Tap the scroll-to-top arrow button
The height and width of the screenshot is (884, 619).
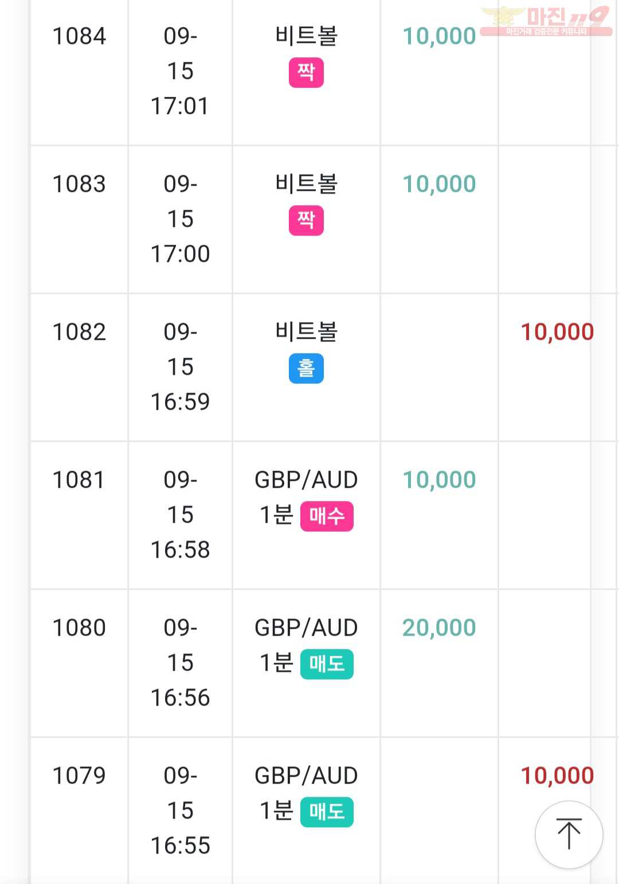click(x=569, y=835)
